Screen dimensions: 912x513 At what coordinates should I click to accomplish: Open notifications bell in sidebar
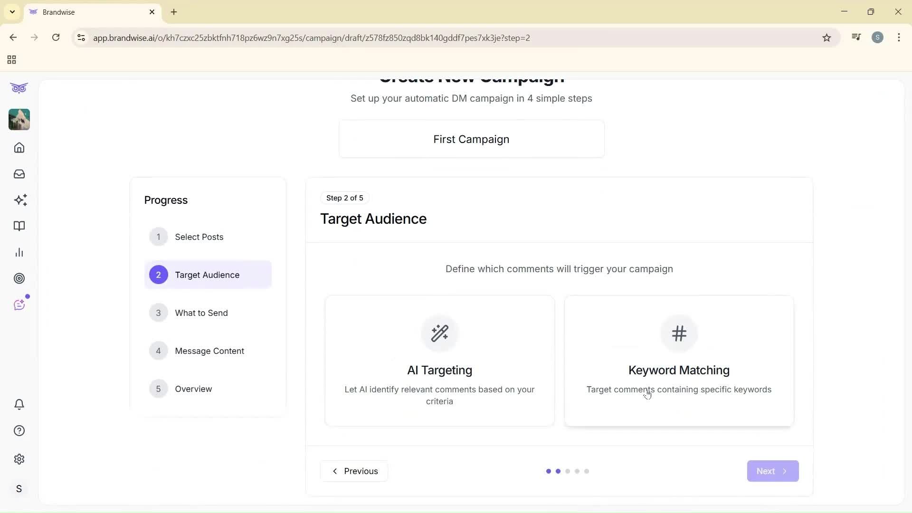(19, 404)
